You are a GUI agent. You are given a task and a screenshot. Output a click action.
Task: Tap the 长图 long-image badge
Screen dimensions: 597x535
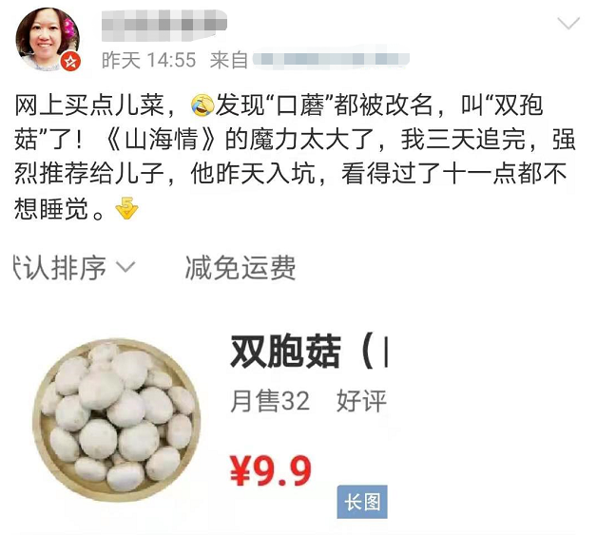click(x=362, y=502)
